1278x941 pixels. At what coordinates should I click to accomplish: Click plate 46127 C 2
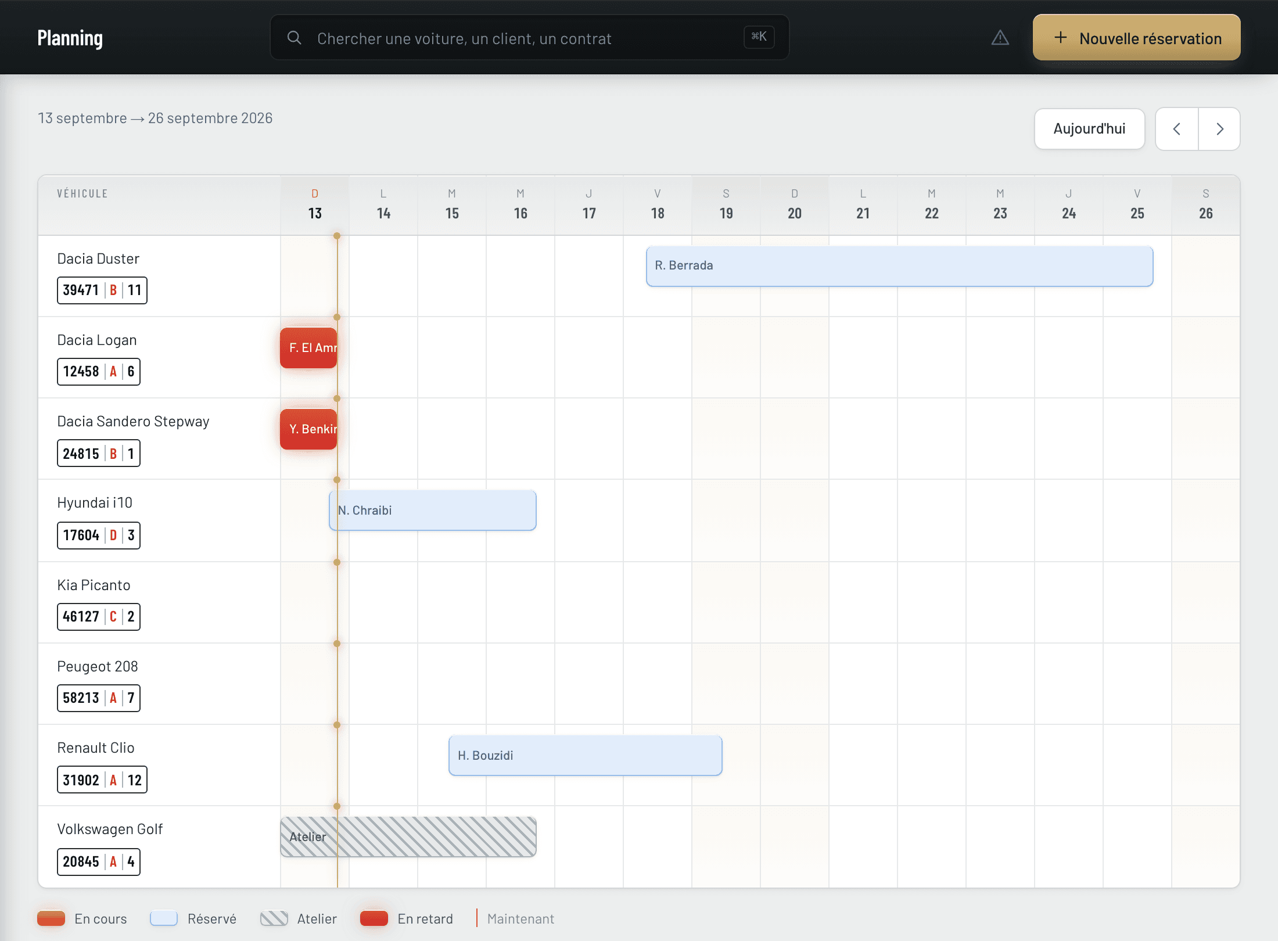click(x=99, y=617)
